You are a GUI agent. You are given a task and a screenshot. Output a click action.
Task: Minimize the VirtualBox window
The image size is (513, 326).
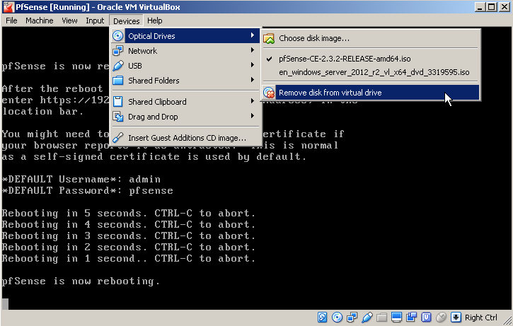(x=480, y=7)
